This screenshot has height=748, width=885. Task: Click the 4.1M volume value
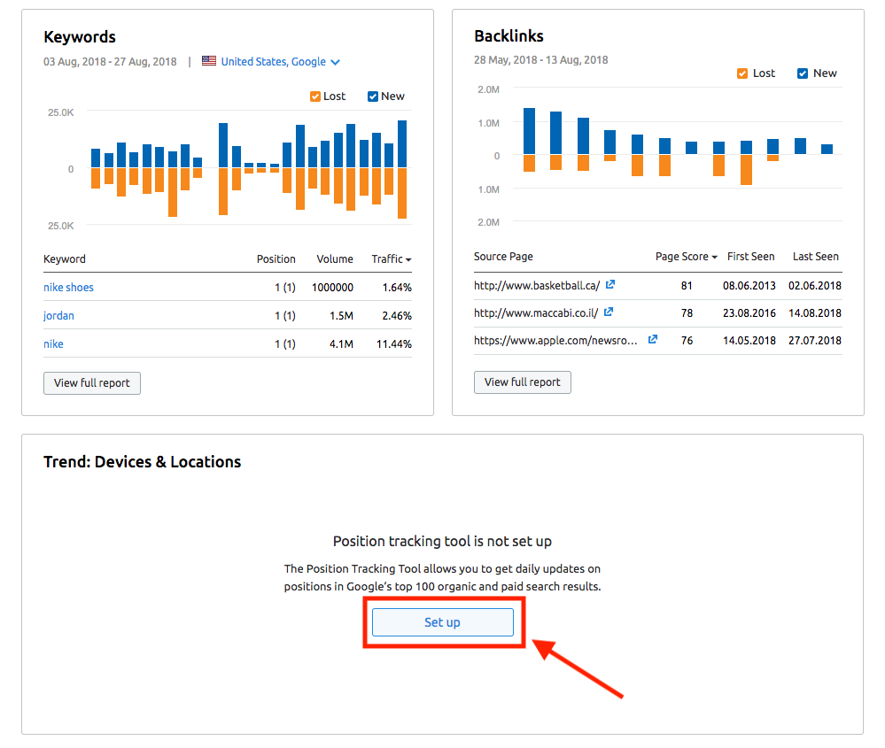click(x=341, y=343)
